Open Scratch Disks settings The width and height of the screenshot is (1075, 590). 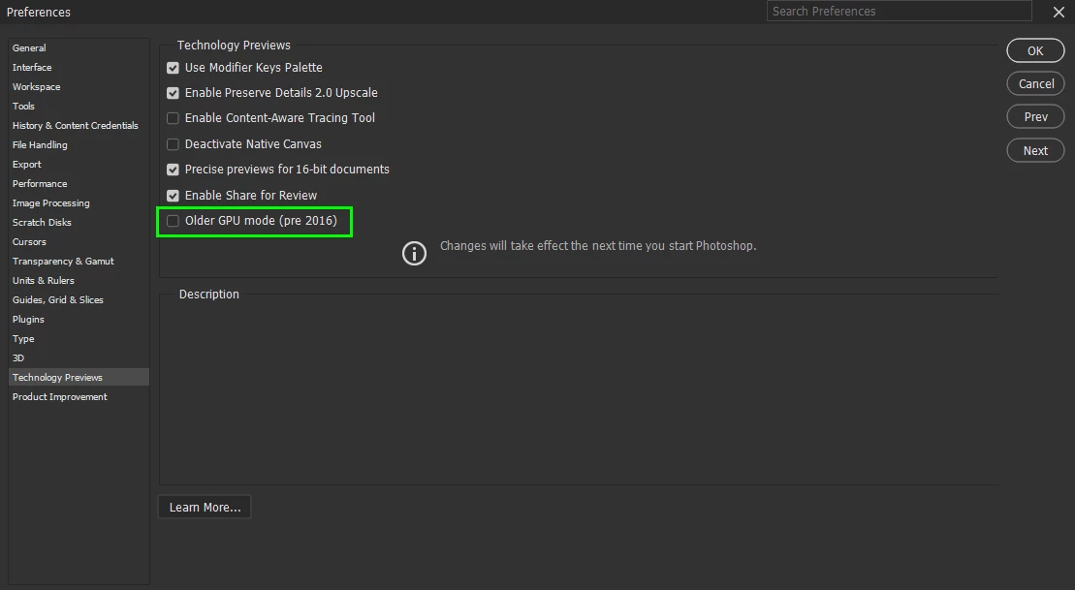(79, 222)
